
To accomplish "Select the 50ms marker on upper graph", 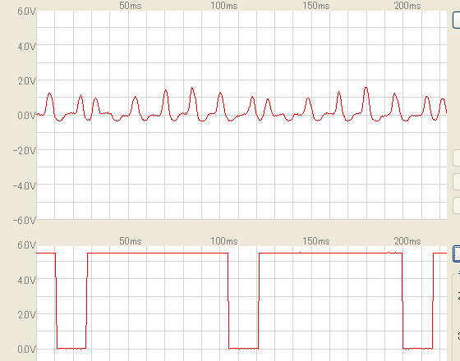I will (x=131, y=6).
